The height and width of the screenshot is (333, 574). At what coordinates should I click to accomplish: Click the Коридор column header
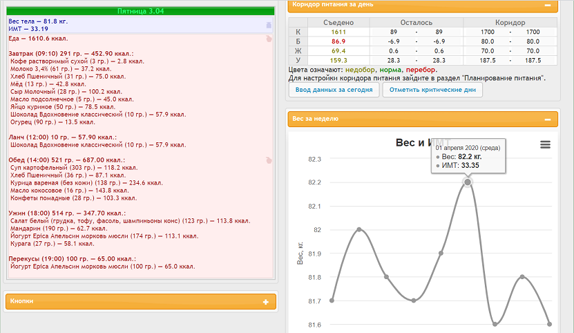pyautogui.click(x=510, y=23)
